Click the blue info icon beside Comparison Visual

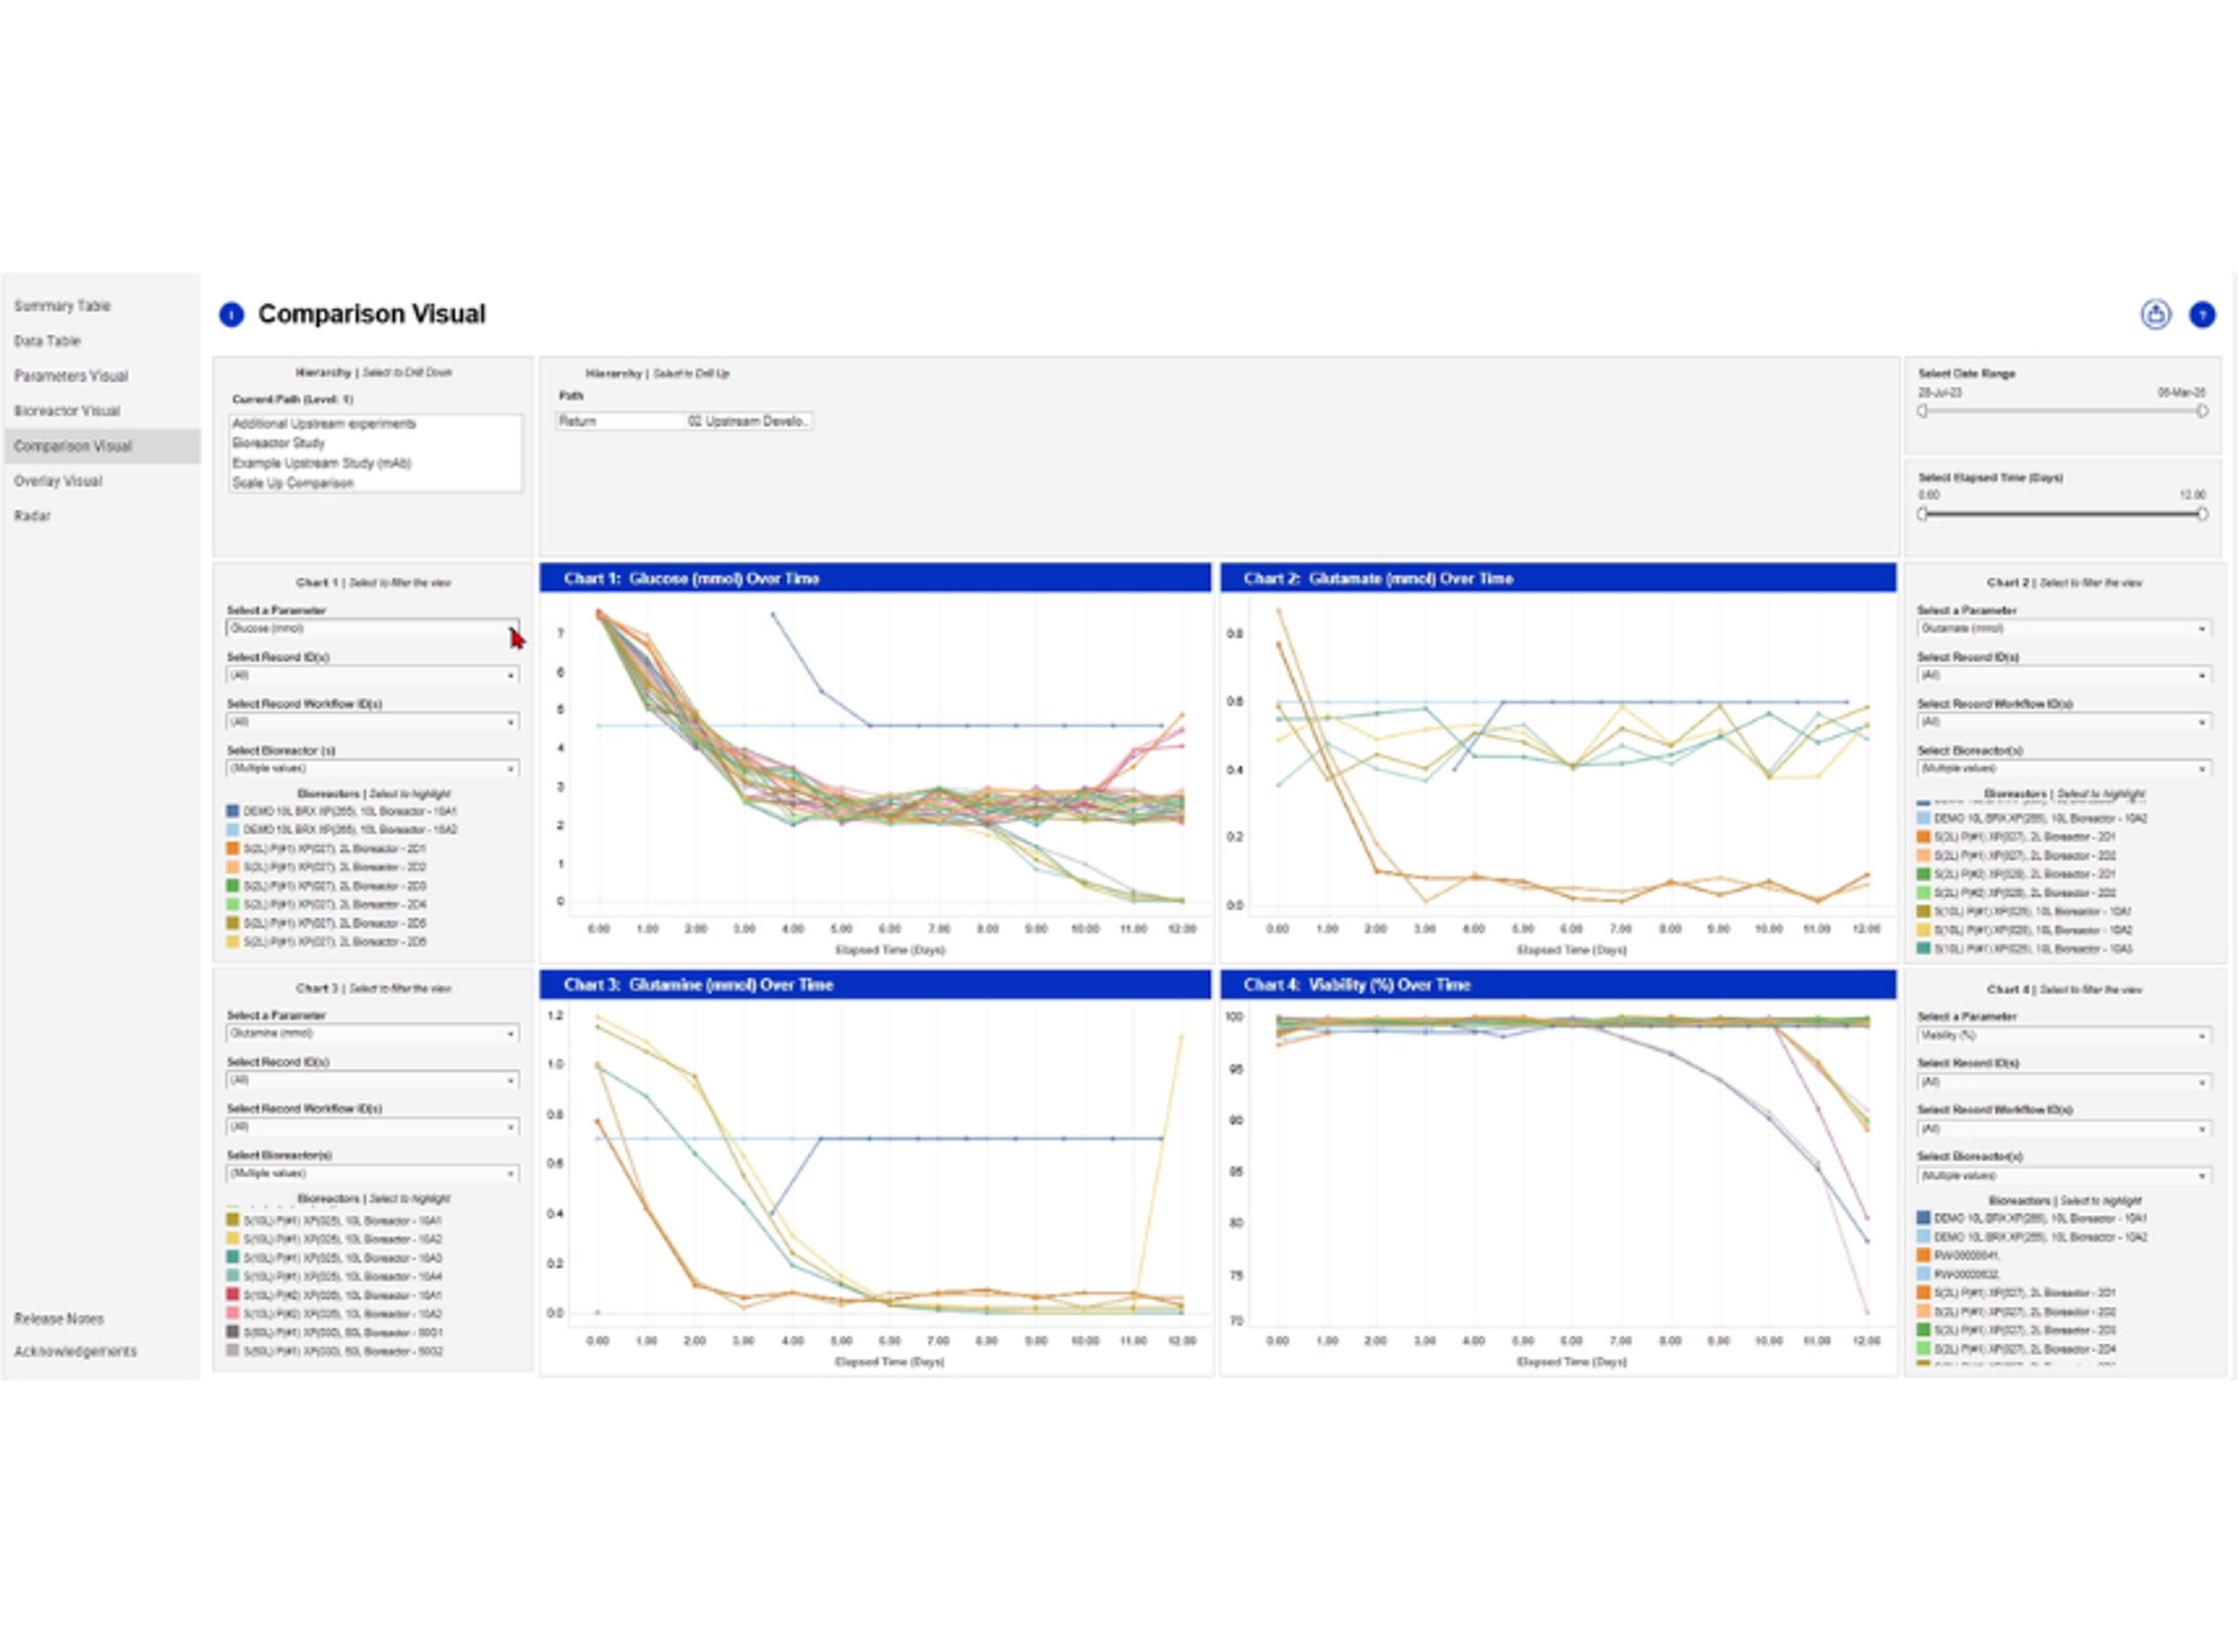pyautogui.click(x=231, y=315)
